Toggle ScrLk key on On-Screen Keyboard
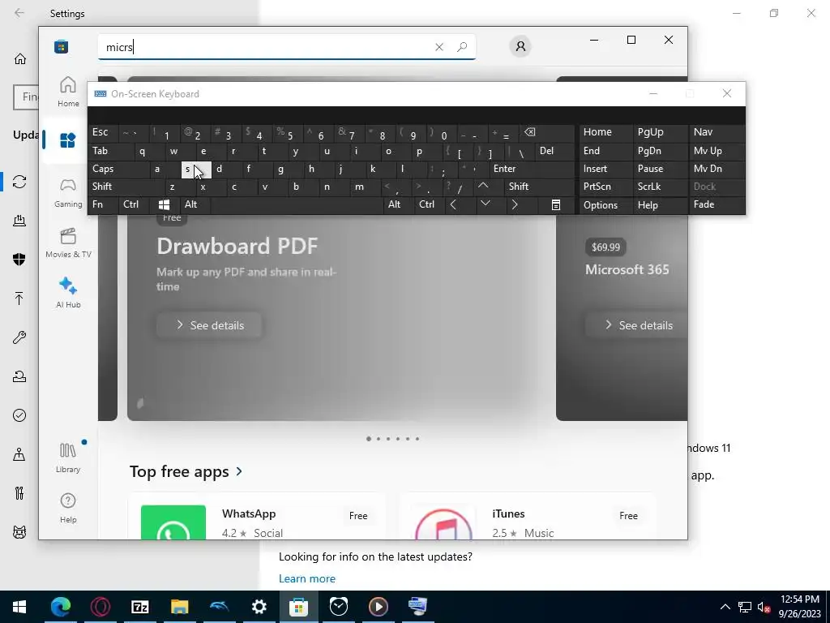 click(660, 187)
